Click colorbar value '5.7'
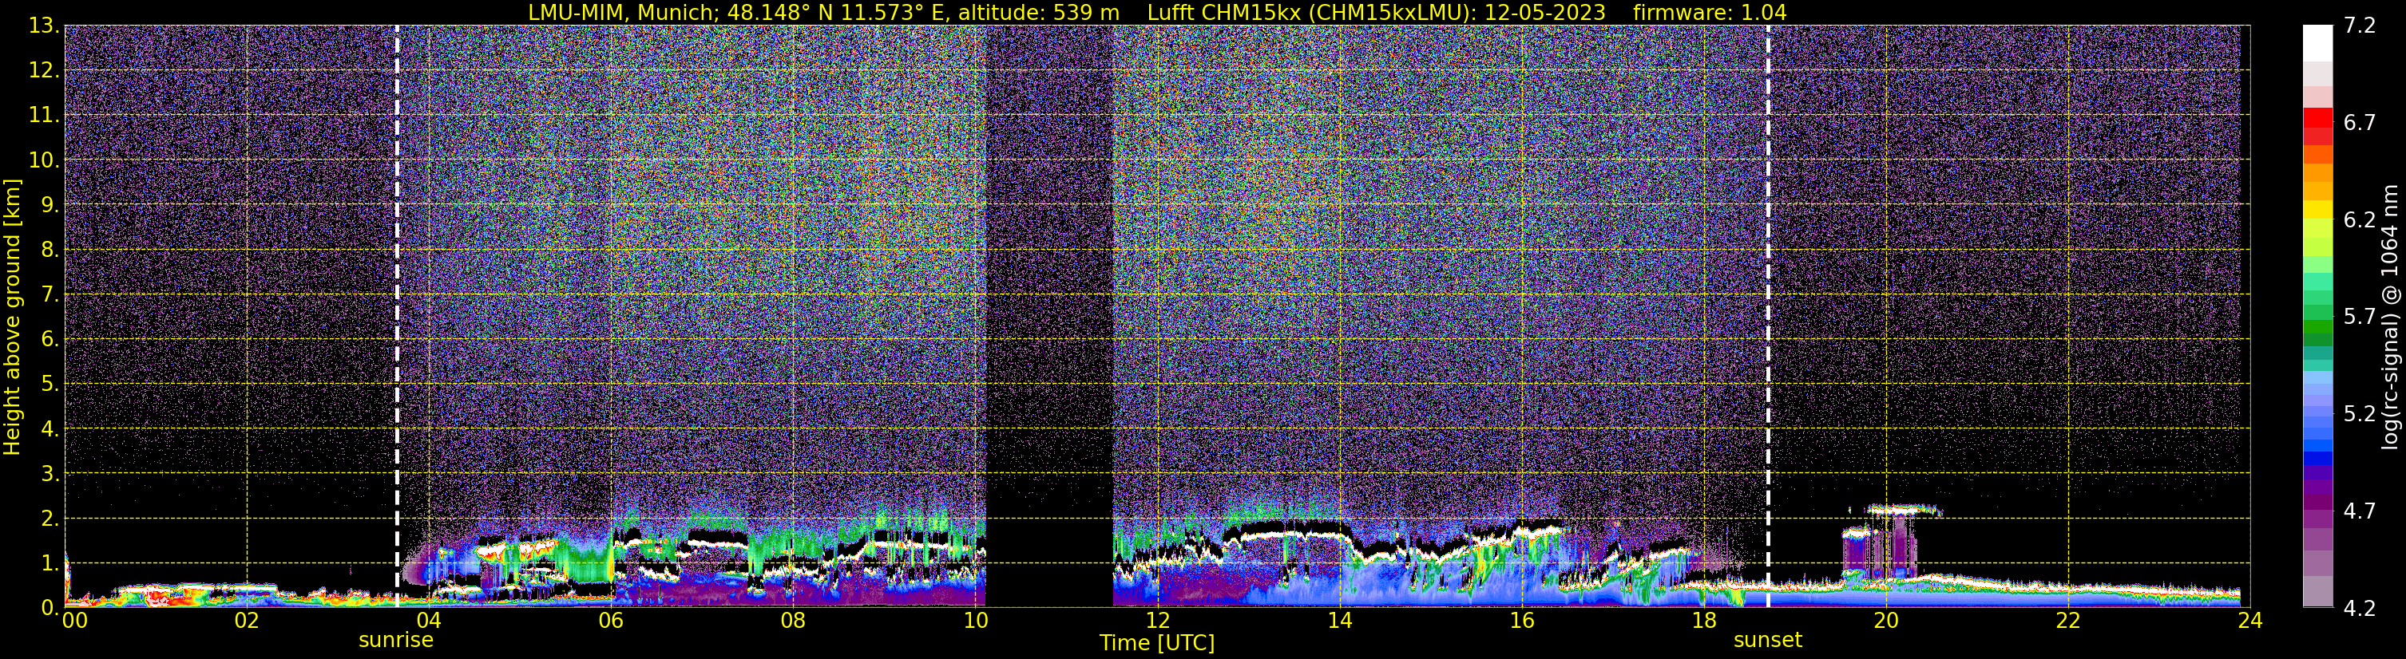 click(2360, 317)
